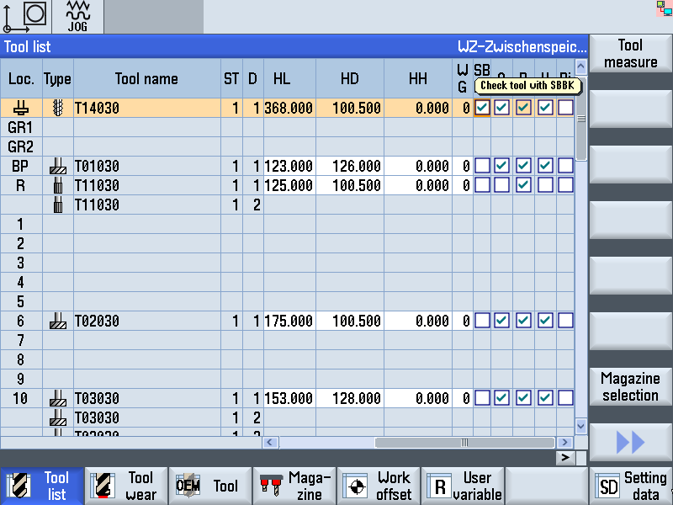Uncheck the third checkbox in the T11030 row

(x=523, y=185)
